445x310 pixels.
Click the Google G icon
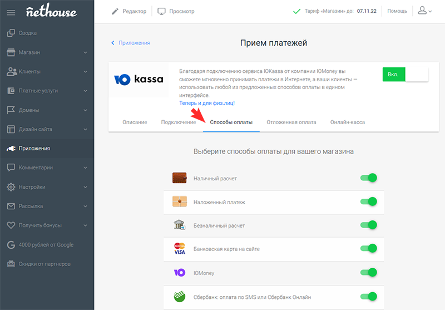[11, 245]
